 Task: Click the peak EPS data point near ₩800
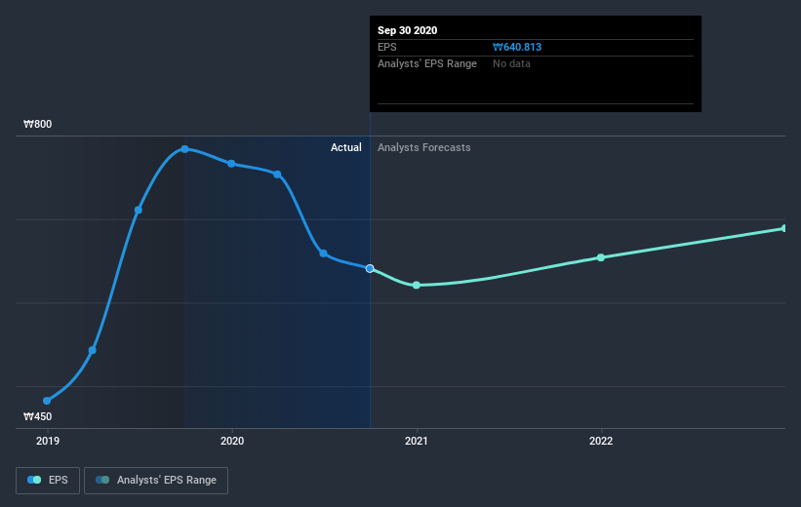pos(185,149)
